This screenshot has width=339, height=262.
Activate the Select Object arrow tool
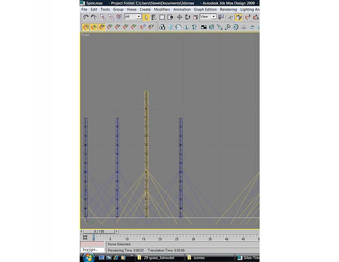point(146,17)
